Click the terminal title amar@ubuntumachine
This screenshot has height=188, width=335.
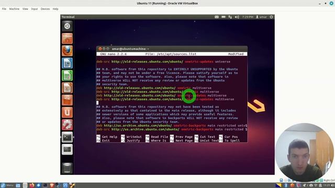click(130, 49)
